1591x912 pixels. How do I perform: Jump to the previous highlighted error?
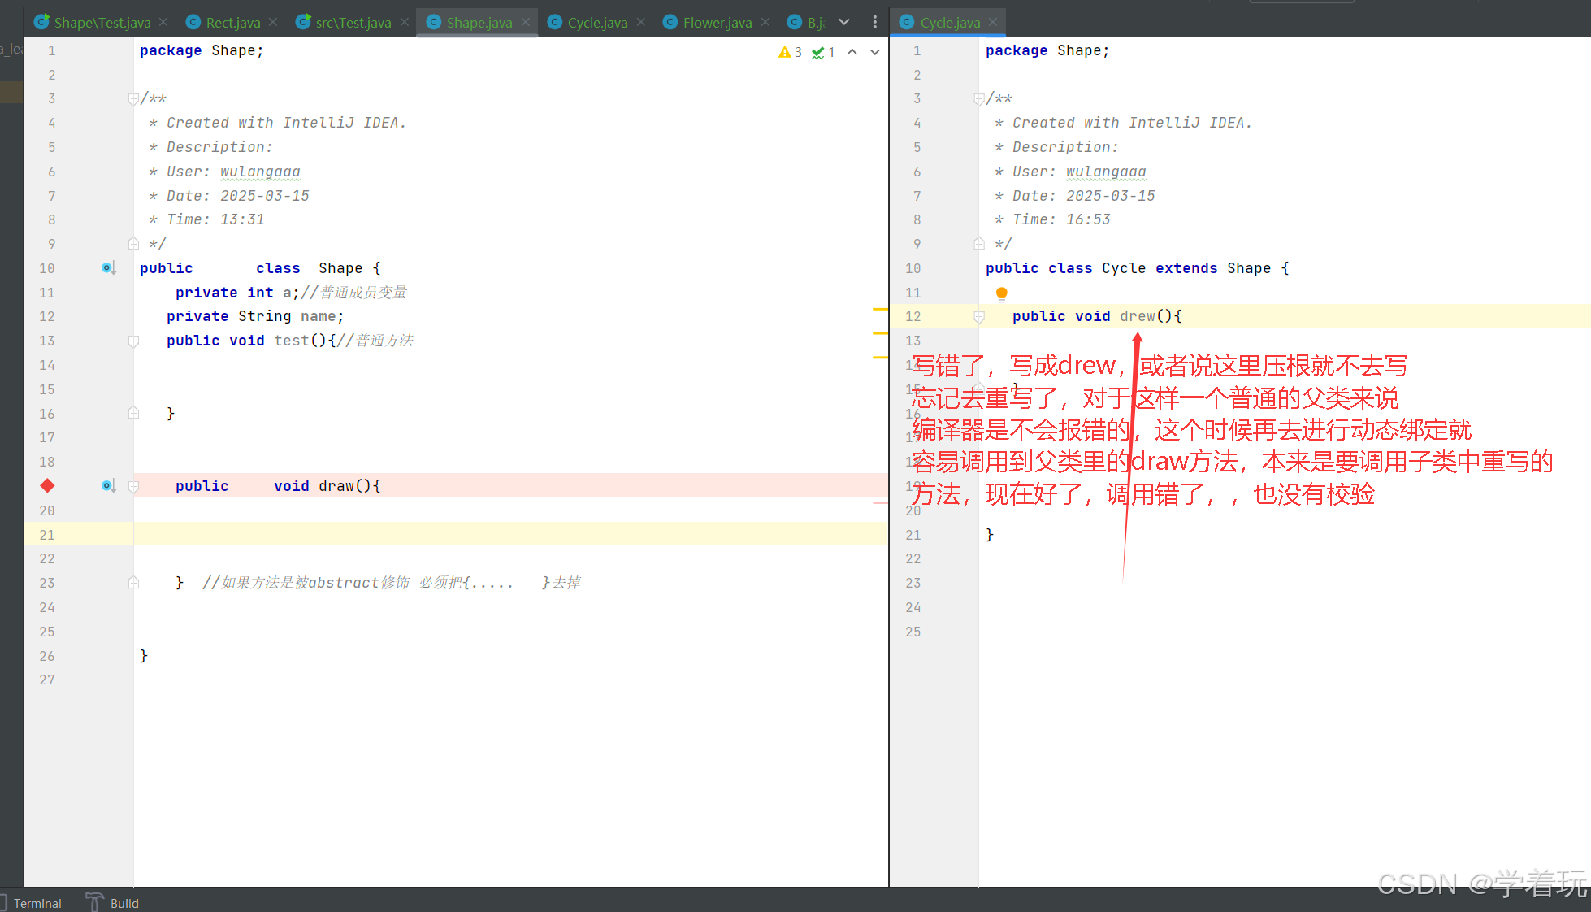852,52
